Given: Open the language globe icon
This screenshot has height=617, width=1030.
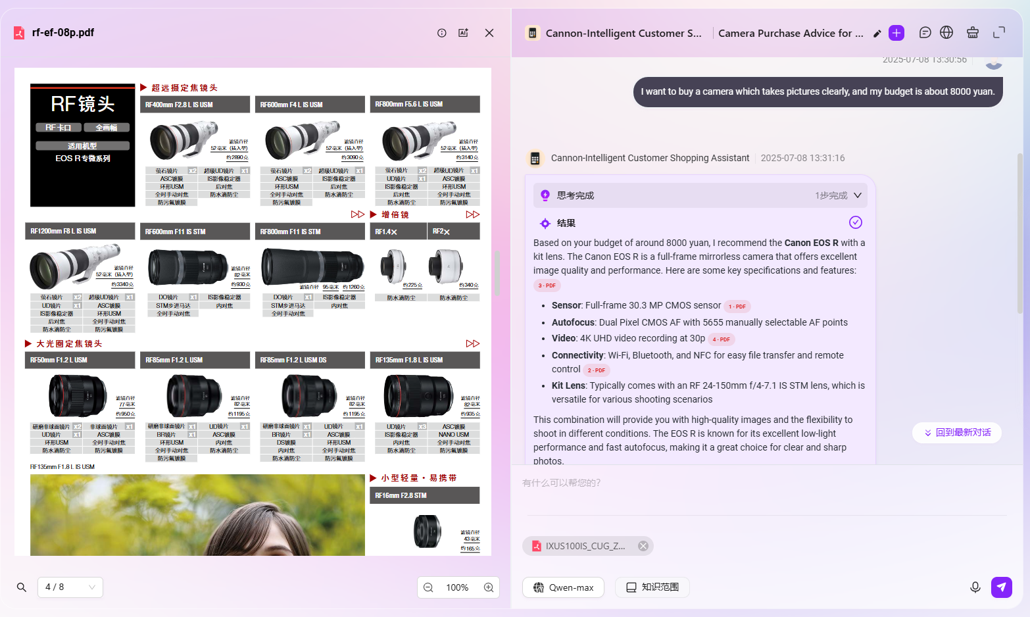Looking at the screenshot, I should [946, 33].
